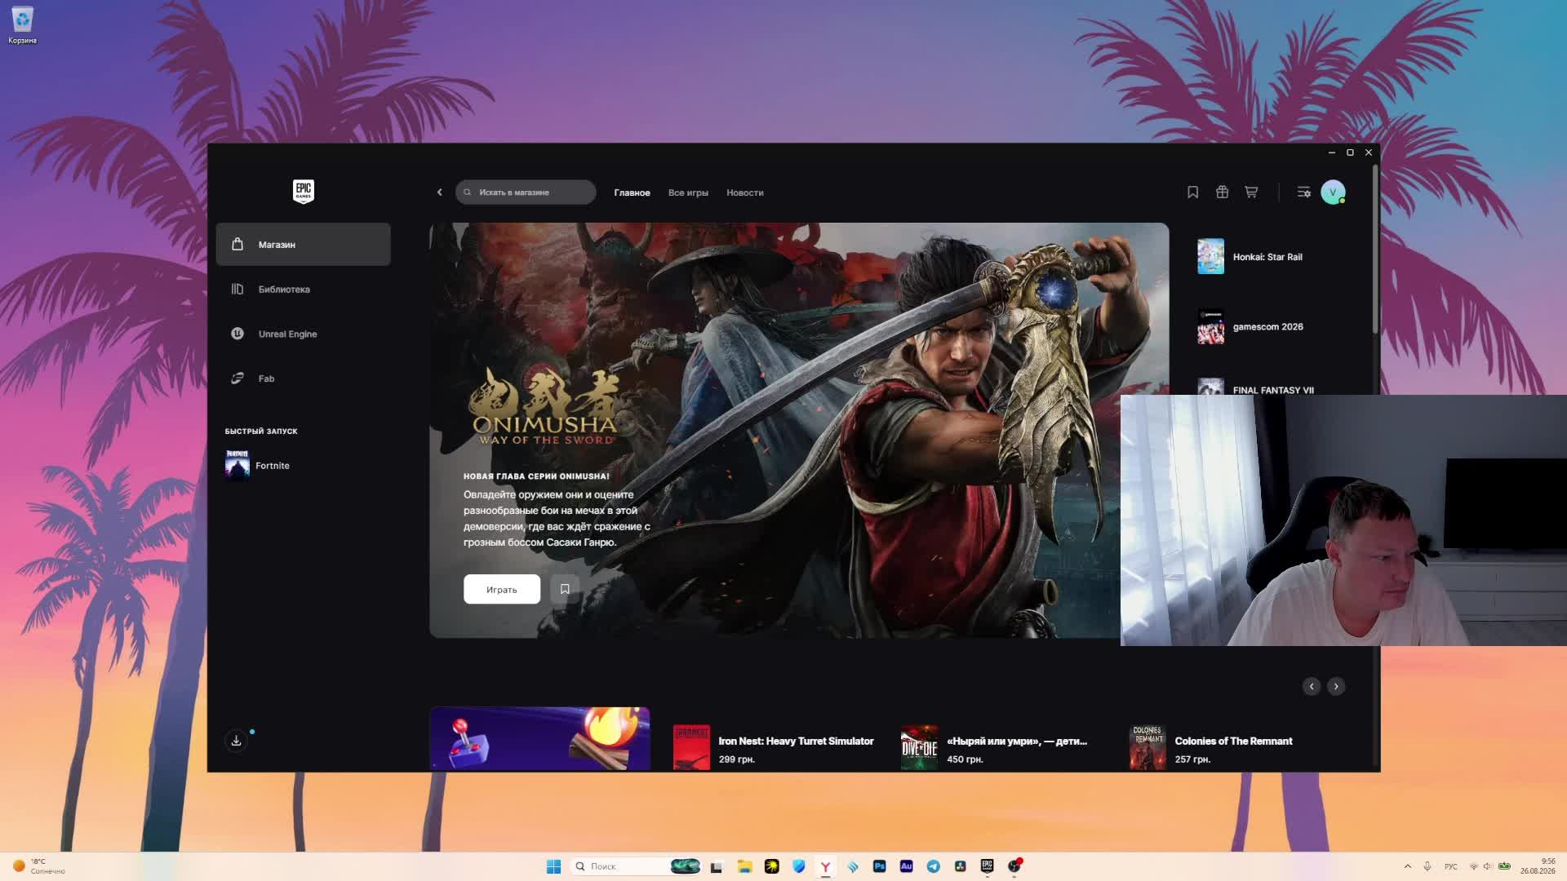
Task: Open «Ныряй или умри» game listing
Action: coord(994,747)
